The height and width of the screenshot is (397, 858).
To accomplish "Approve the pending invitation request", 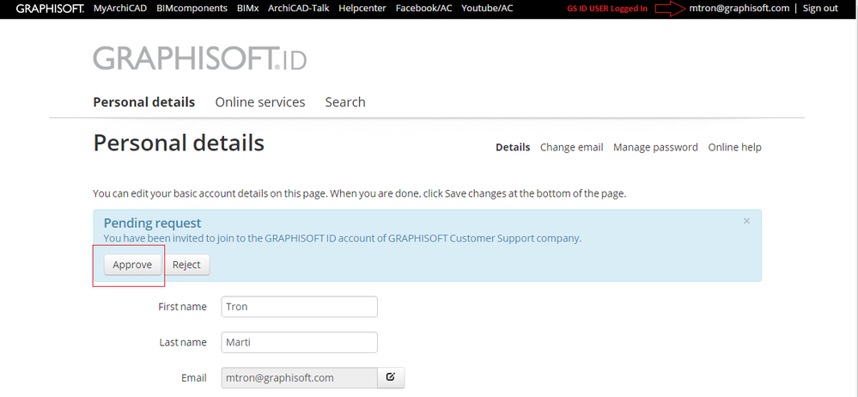I will click(132, 265).
